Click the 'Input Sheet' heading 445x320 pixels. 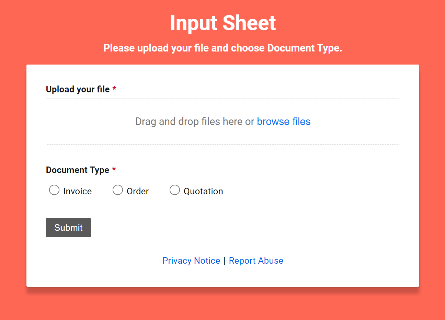coord(223,23)
